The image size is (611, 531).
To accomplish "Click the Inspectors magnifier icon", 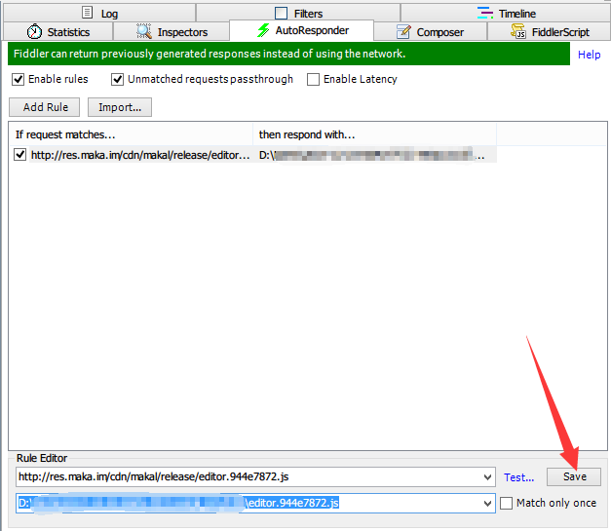I will (144, 31).
